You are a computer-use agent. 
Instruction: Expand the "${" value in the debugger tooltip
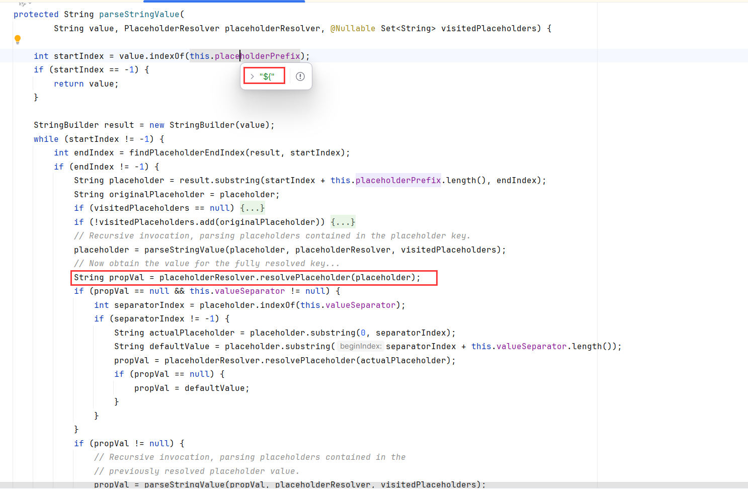click(253, 76)
